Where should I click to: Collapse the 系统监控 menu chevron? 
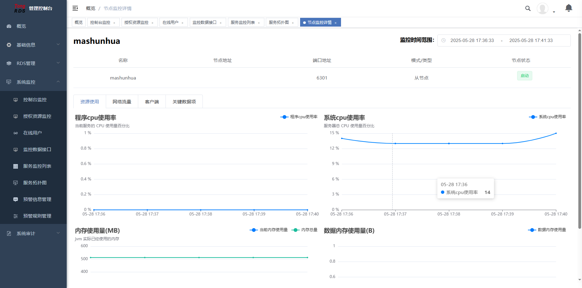click(58, 82)
